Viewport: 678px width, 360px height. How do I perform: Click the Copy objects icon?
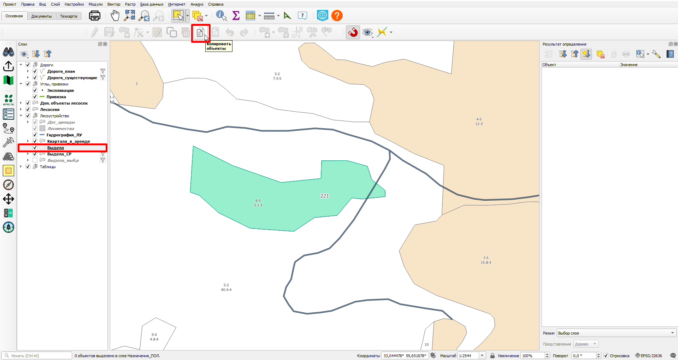200,33
